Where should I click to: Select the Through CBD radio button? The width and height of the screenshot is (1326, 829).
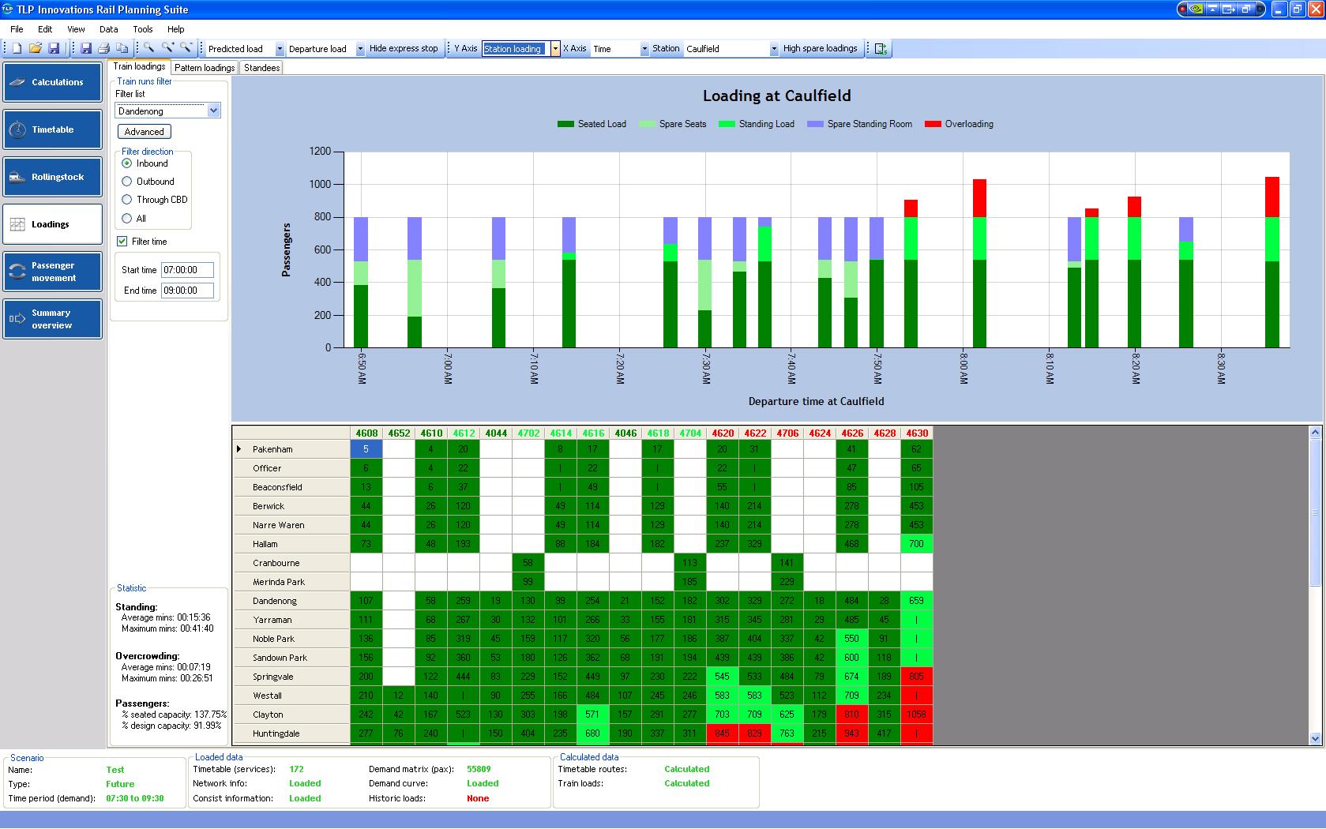[126, 200]
